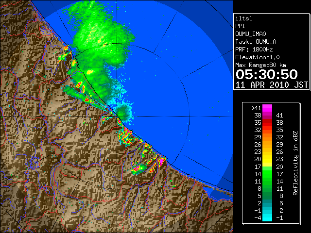
Task: Click the '>41' legend label
Action: pyautogui.click(x=256, y=108)
